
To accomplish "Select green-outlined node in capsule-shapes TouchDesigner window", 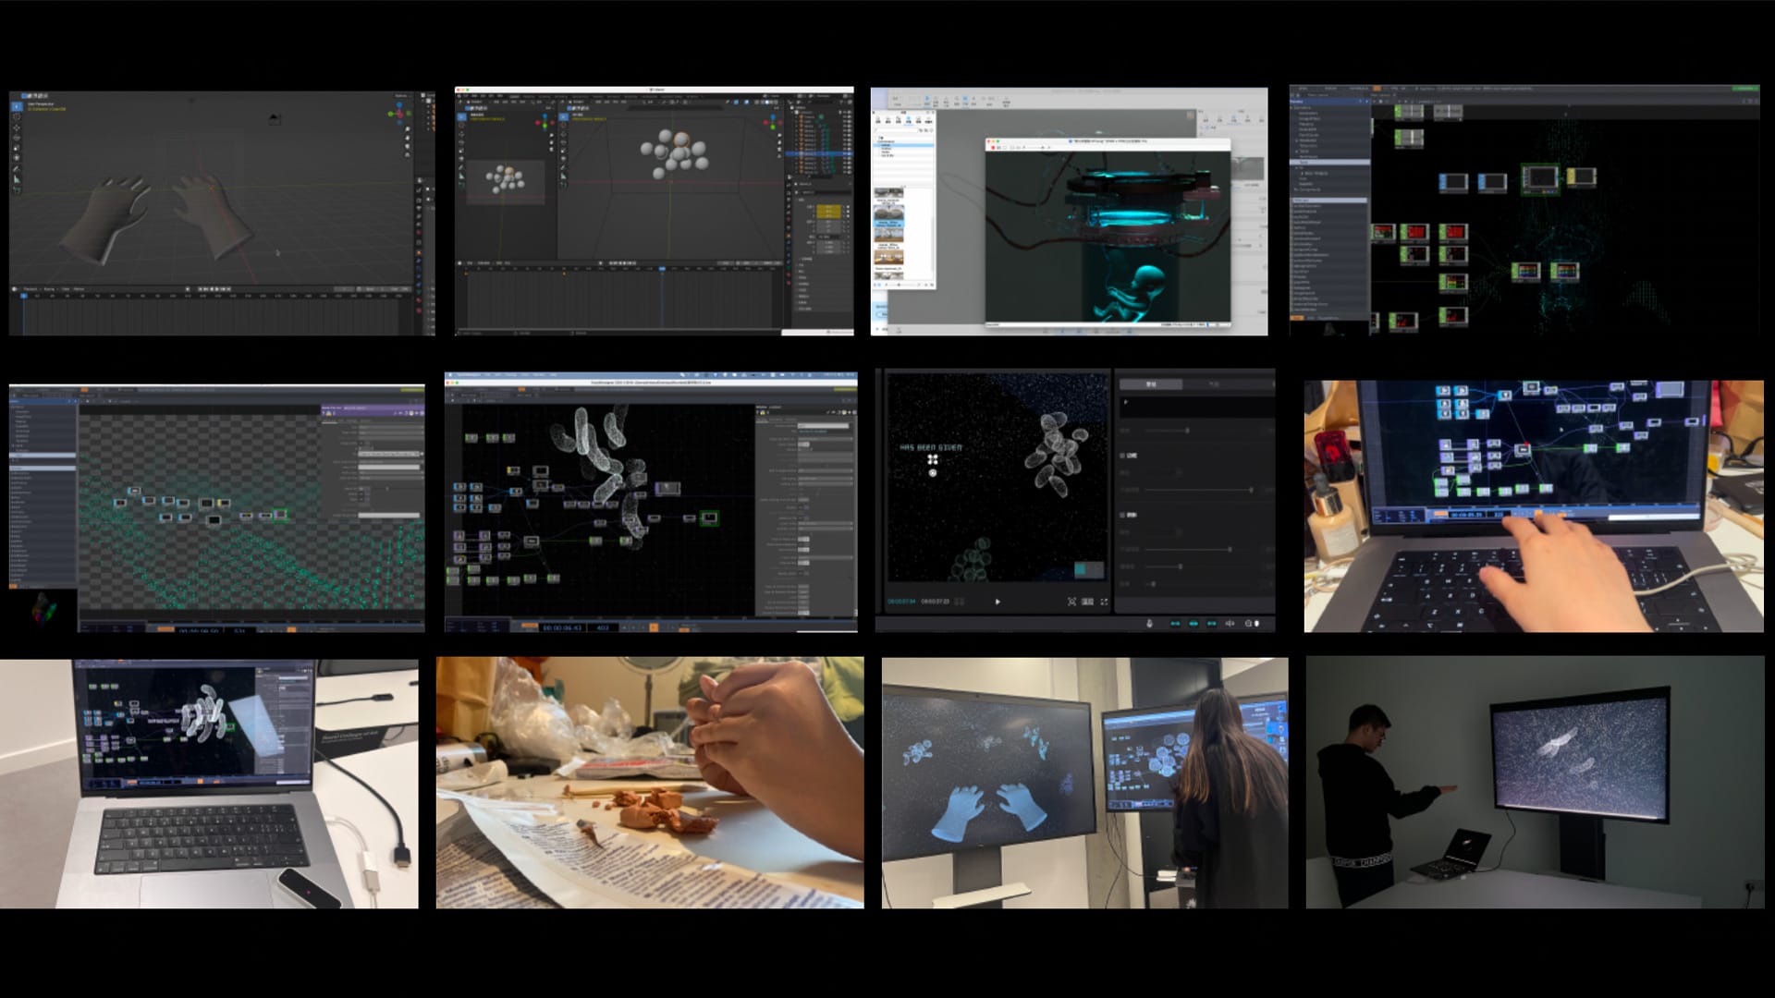I will (709, 517).
